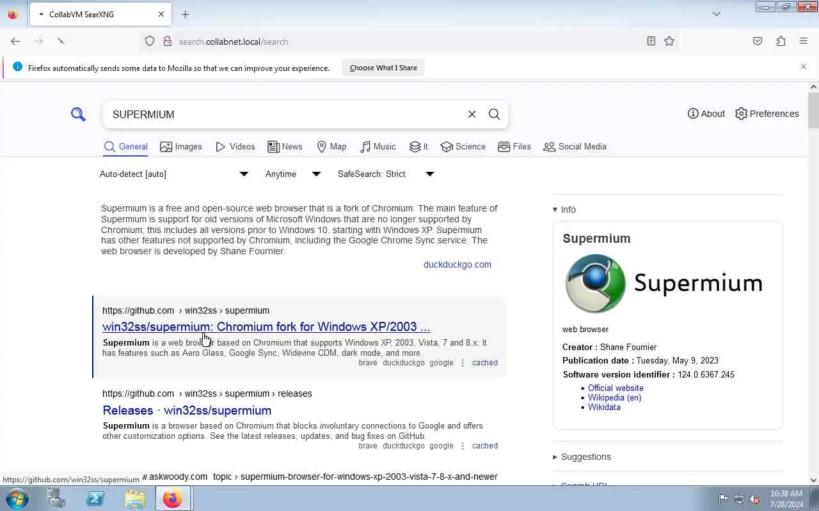Switch to the Files tab
The height and width of the screenshot is (511, 819).
(514, 147)
